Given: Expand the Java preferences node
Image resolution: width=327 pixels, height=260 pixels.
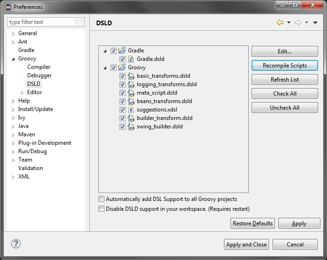Looking at the screenshot, I should [x=13, y=126].
